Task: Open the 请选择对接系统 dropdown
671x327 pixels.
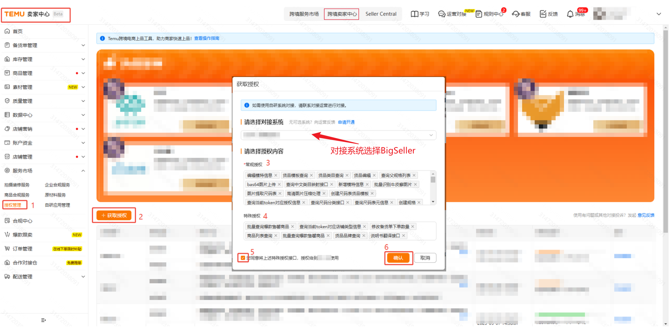Action: click(x=338, y=135)
